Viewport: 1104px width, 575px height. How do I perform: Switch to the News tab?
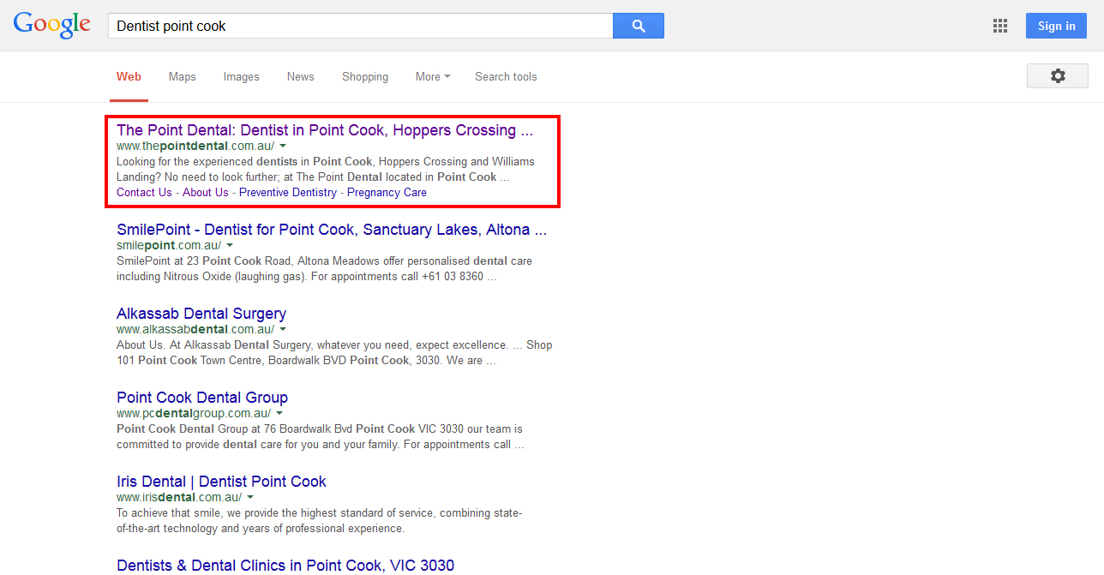pos(301,76)
